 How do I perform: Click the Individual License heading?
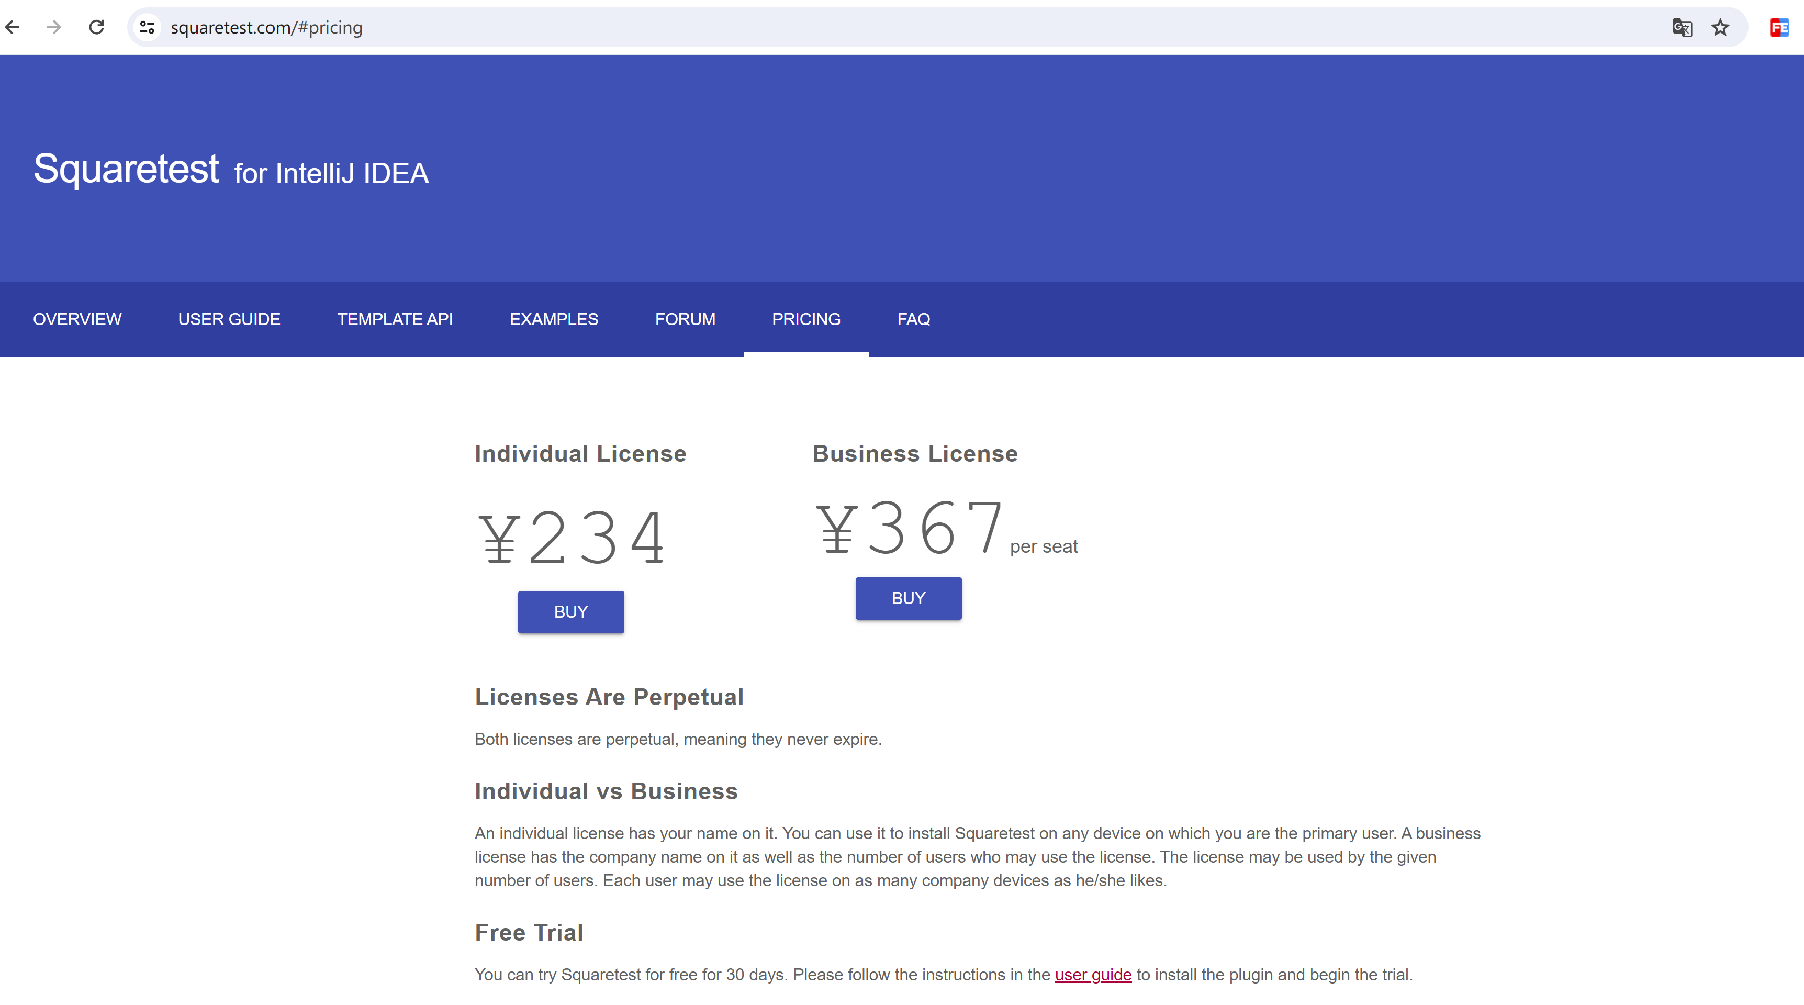pyautogui.click(x=580, y=454)
